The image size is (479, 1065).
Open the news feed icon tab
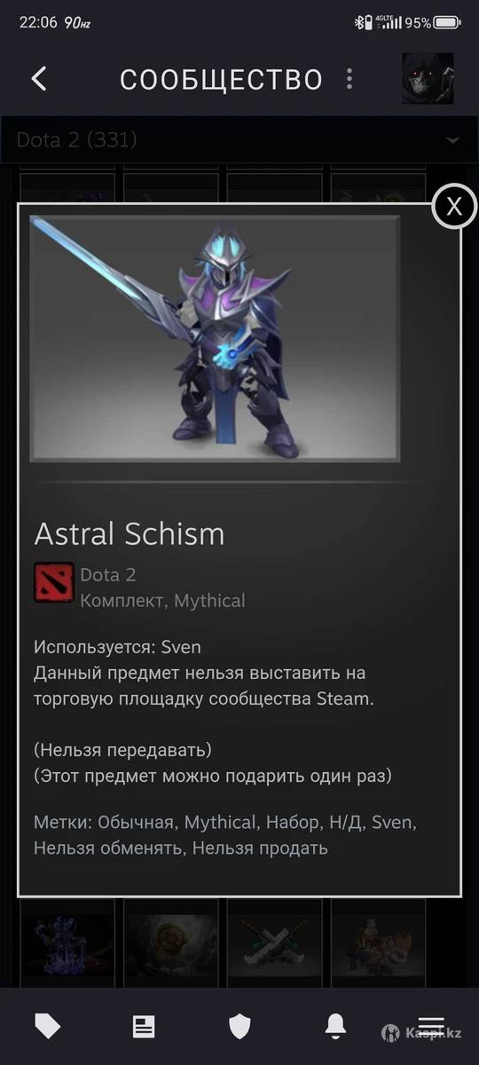144,1027
